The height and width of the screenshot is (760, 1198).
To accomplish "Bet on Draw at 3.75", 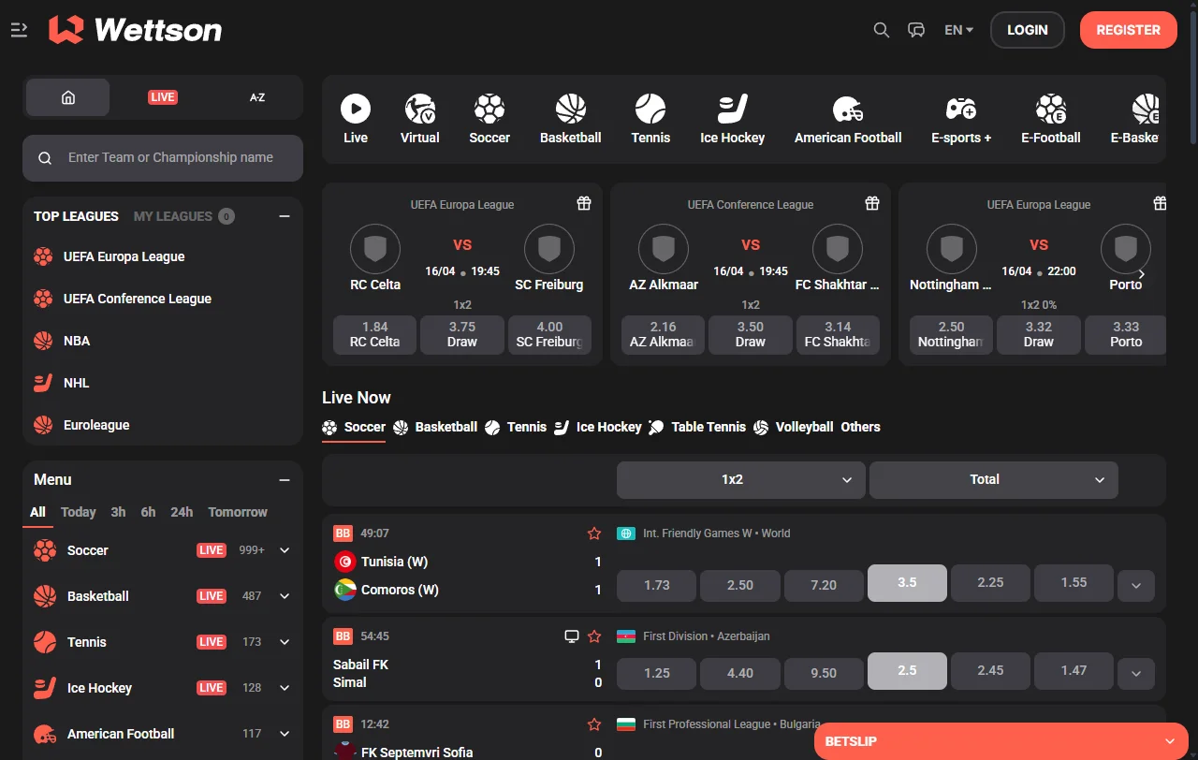I will (x=462, y=334).
